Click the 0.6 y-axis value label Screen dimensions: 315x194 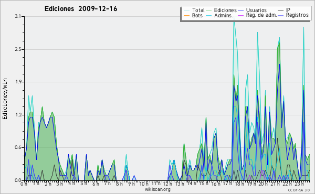(18, 147)
